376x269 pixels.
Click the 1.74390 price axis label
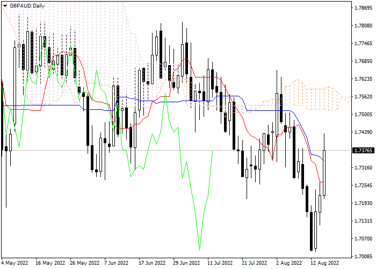[x=363, y=132]
